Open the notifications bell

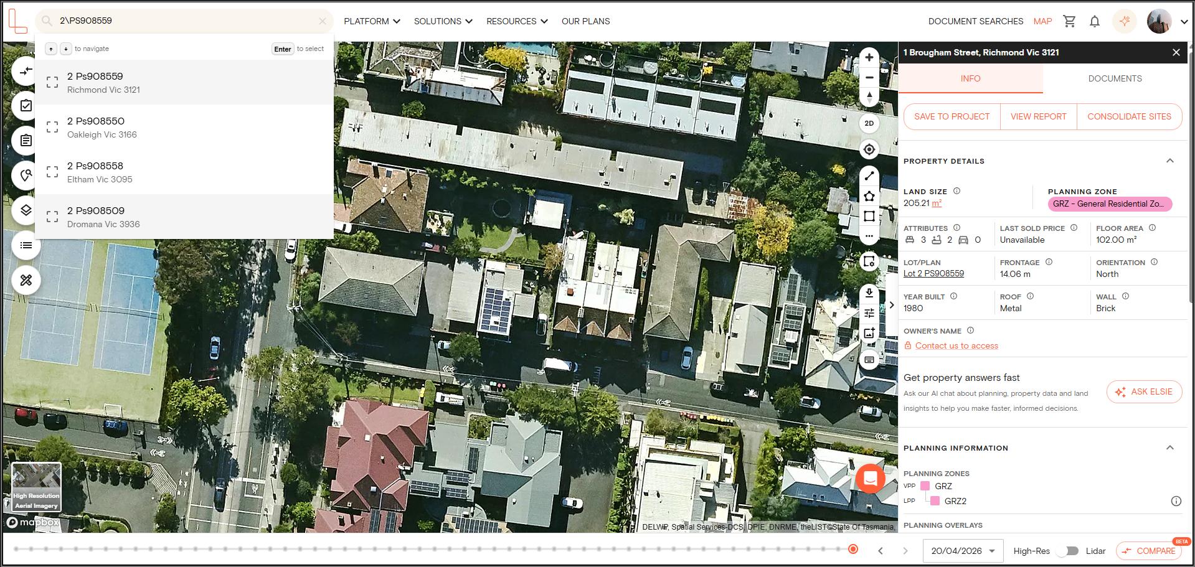pos(1095,21)
